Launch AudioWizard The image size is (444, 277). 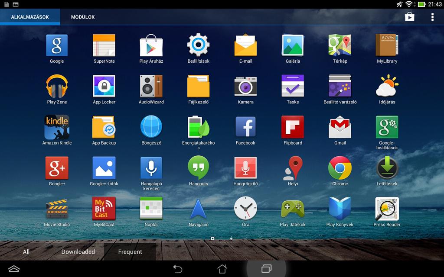coord(151,86)
